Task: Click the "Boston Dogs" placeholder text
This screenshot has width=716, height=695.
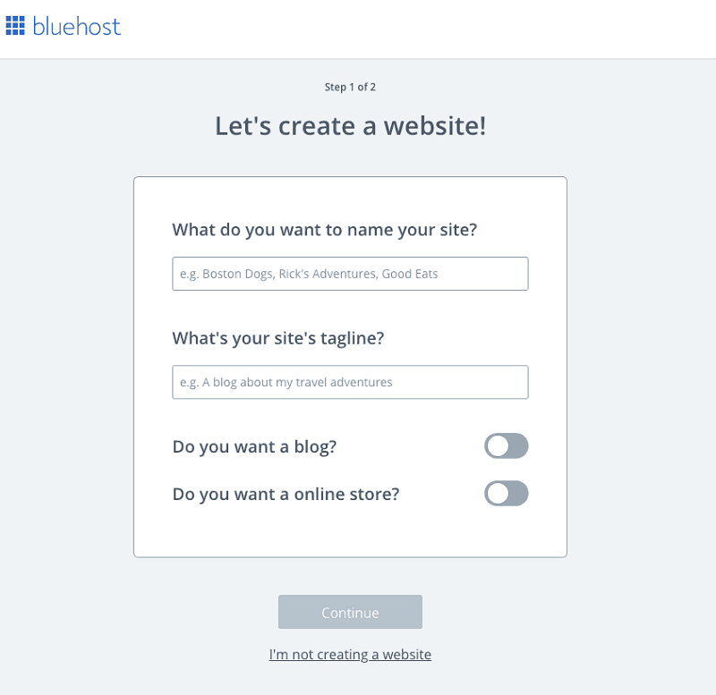Action: pos(233,274)
